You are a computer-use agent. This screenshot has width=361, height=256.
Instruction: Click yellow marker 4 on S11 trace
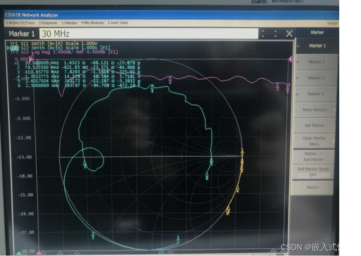[x=238, y=189]
